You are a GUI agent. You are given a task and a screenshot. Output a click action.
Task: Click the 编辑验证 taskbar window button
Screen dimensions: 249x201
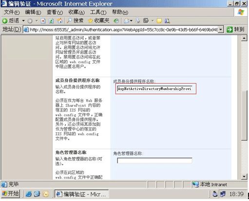click(81, 194)
